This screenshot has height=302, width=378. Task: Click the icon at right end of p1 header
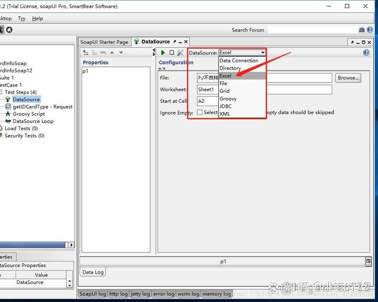[x=368, y=261]
